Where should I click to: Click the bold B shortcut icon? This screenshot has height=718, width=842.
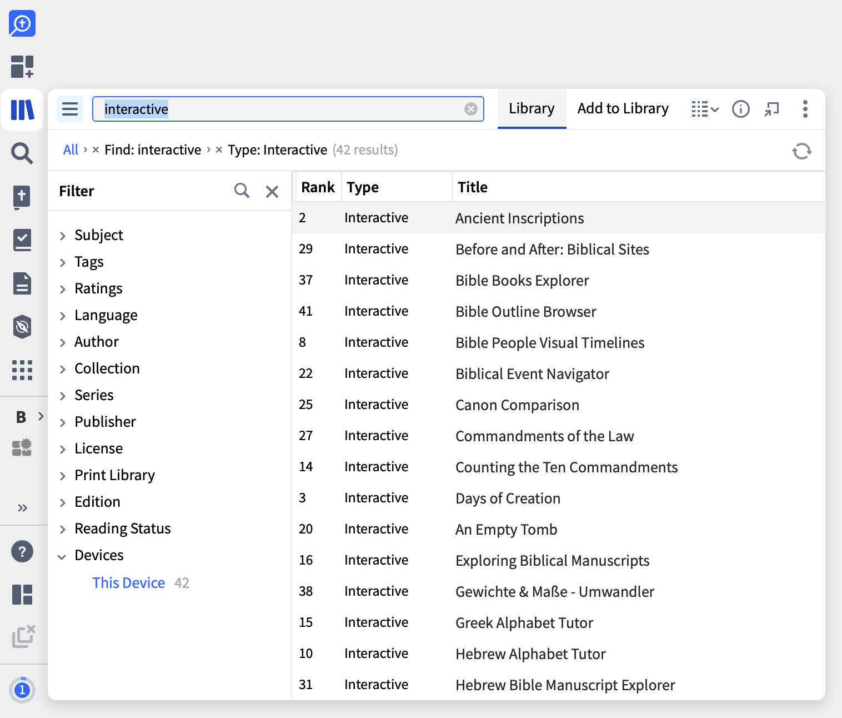click(x=21, y=417)
